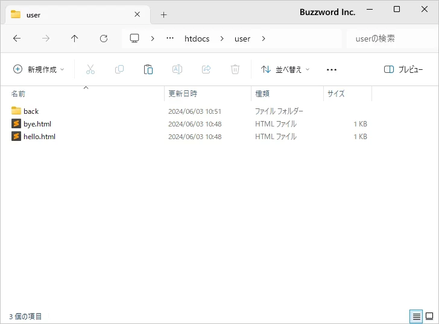The image size is (439, 324).
Task: Click the Back navigation arrow
Action: [x=17, y=39]
